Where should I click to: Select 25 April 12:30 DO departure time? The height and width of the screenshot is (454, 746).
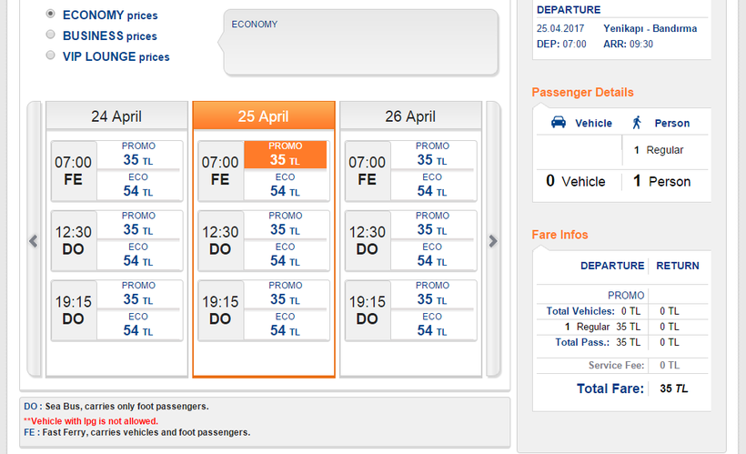(x=220, y=240)
